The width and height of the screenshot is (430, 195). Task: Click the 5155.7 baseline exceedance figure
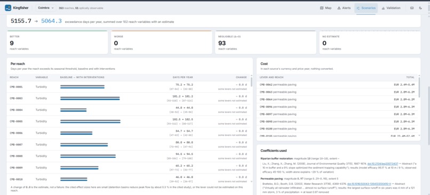click(21, 21)
